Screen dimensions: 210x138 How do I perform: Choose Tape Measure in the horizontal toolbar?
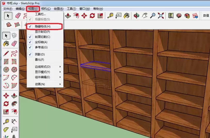(110, 16)
